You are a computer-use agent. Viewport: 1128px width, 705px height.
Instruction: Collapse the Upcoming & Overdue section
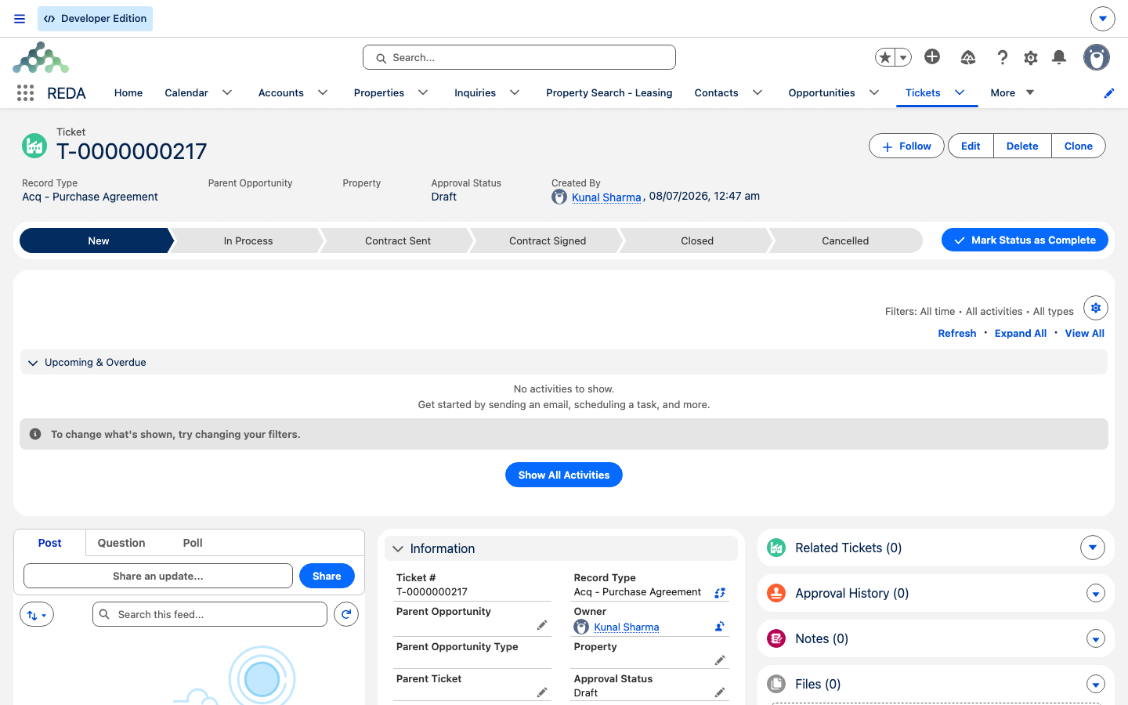click(x=33, y=363)
